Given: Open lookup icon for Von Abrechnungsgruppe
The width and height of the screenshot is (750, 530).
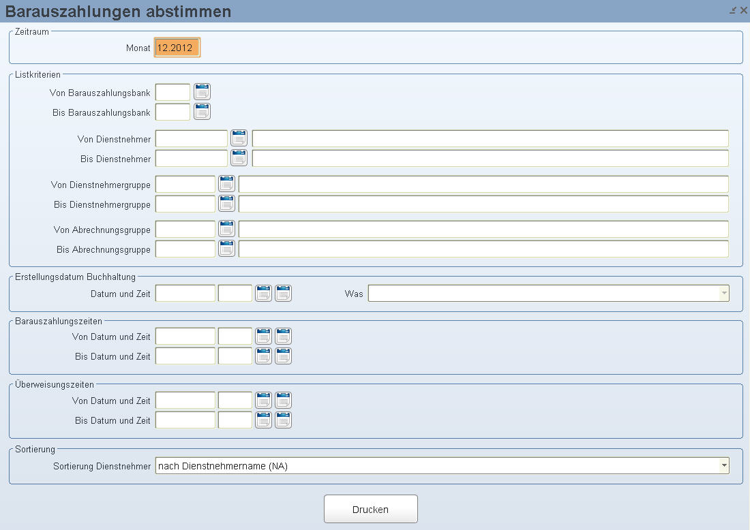Looking at the screenshot, I should click(x=227, y=229).
